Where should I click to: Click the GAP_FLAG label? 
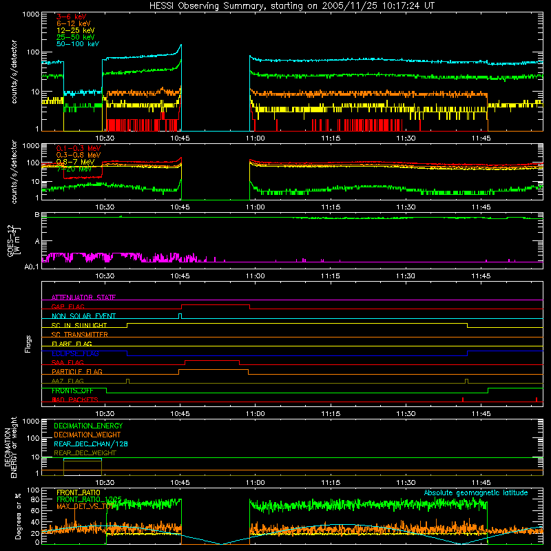67,306
